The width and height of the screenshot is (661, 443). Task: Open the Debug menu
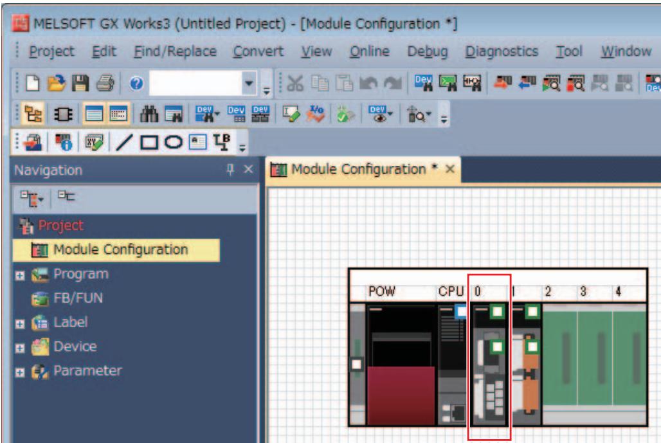click(427, 51)
